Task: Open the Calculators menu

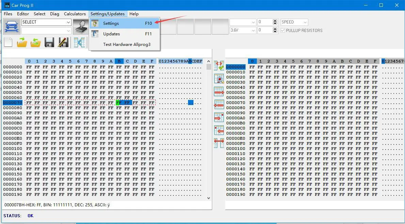Action: (75, 14)
